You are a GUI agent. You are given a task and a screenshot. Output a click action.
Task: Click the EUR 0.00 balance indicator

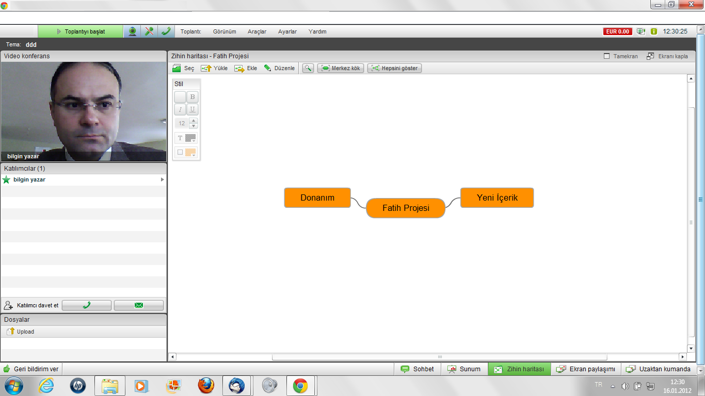click(x=618, y=31)
